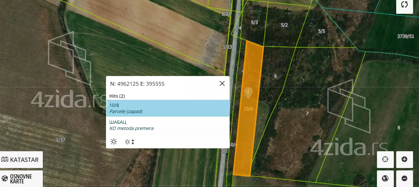Select parcel 1/37 on the map
The width and height of the screenshot is (419, 187).
tap(61, 140)
